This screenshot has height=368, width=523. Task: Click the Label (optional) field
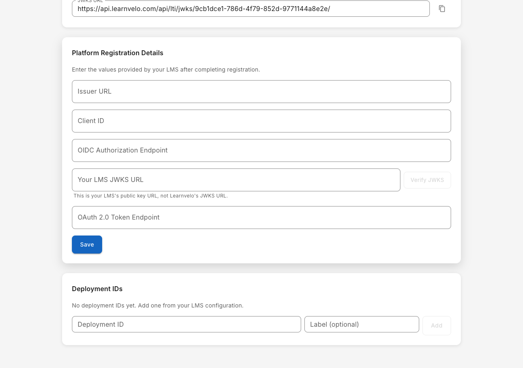[x=362, y=324]
